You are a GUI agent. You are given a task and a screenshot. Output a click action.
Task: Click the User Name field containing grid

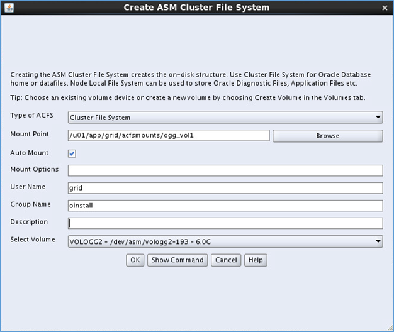tap(225, 188)
